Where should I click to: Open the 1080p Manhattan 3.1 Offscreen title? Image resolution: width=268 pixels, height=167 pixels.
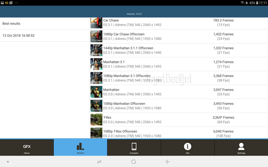coord(127,76)
